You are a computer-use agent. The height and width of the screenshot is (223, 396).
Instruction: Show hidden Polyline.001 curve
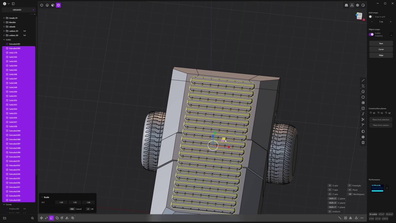(x=25, y=209)
